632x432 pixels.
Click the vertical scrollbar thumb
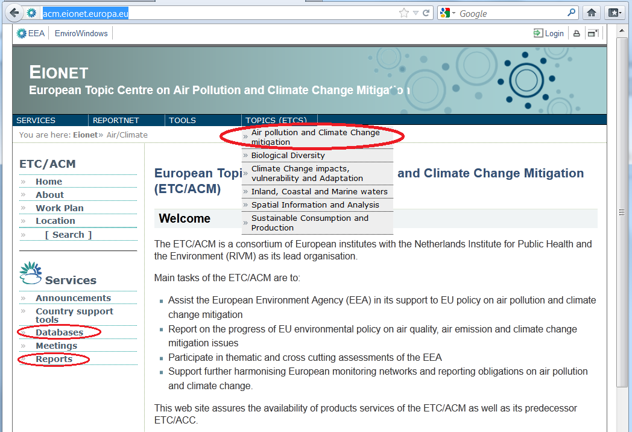621,212
